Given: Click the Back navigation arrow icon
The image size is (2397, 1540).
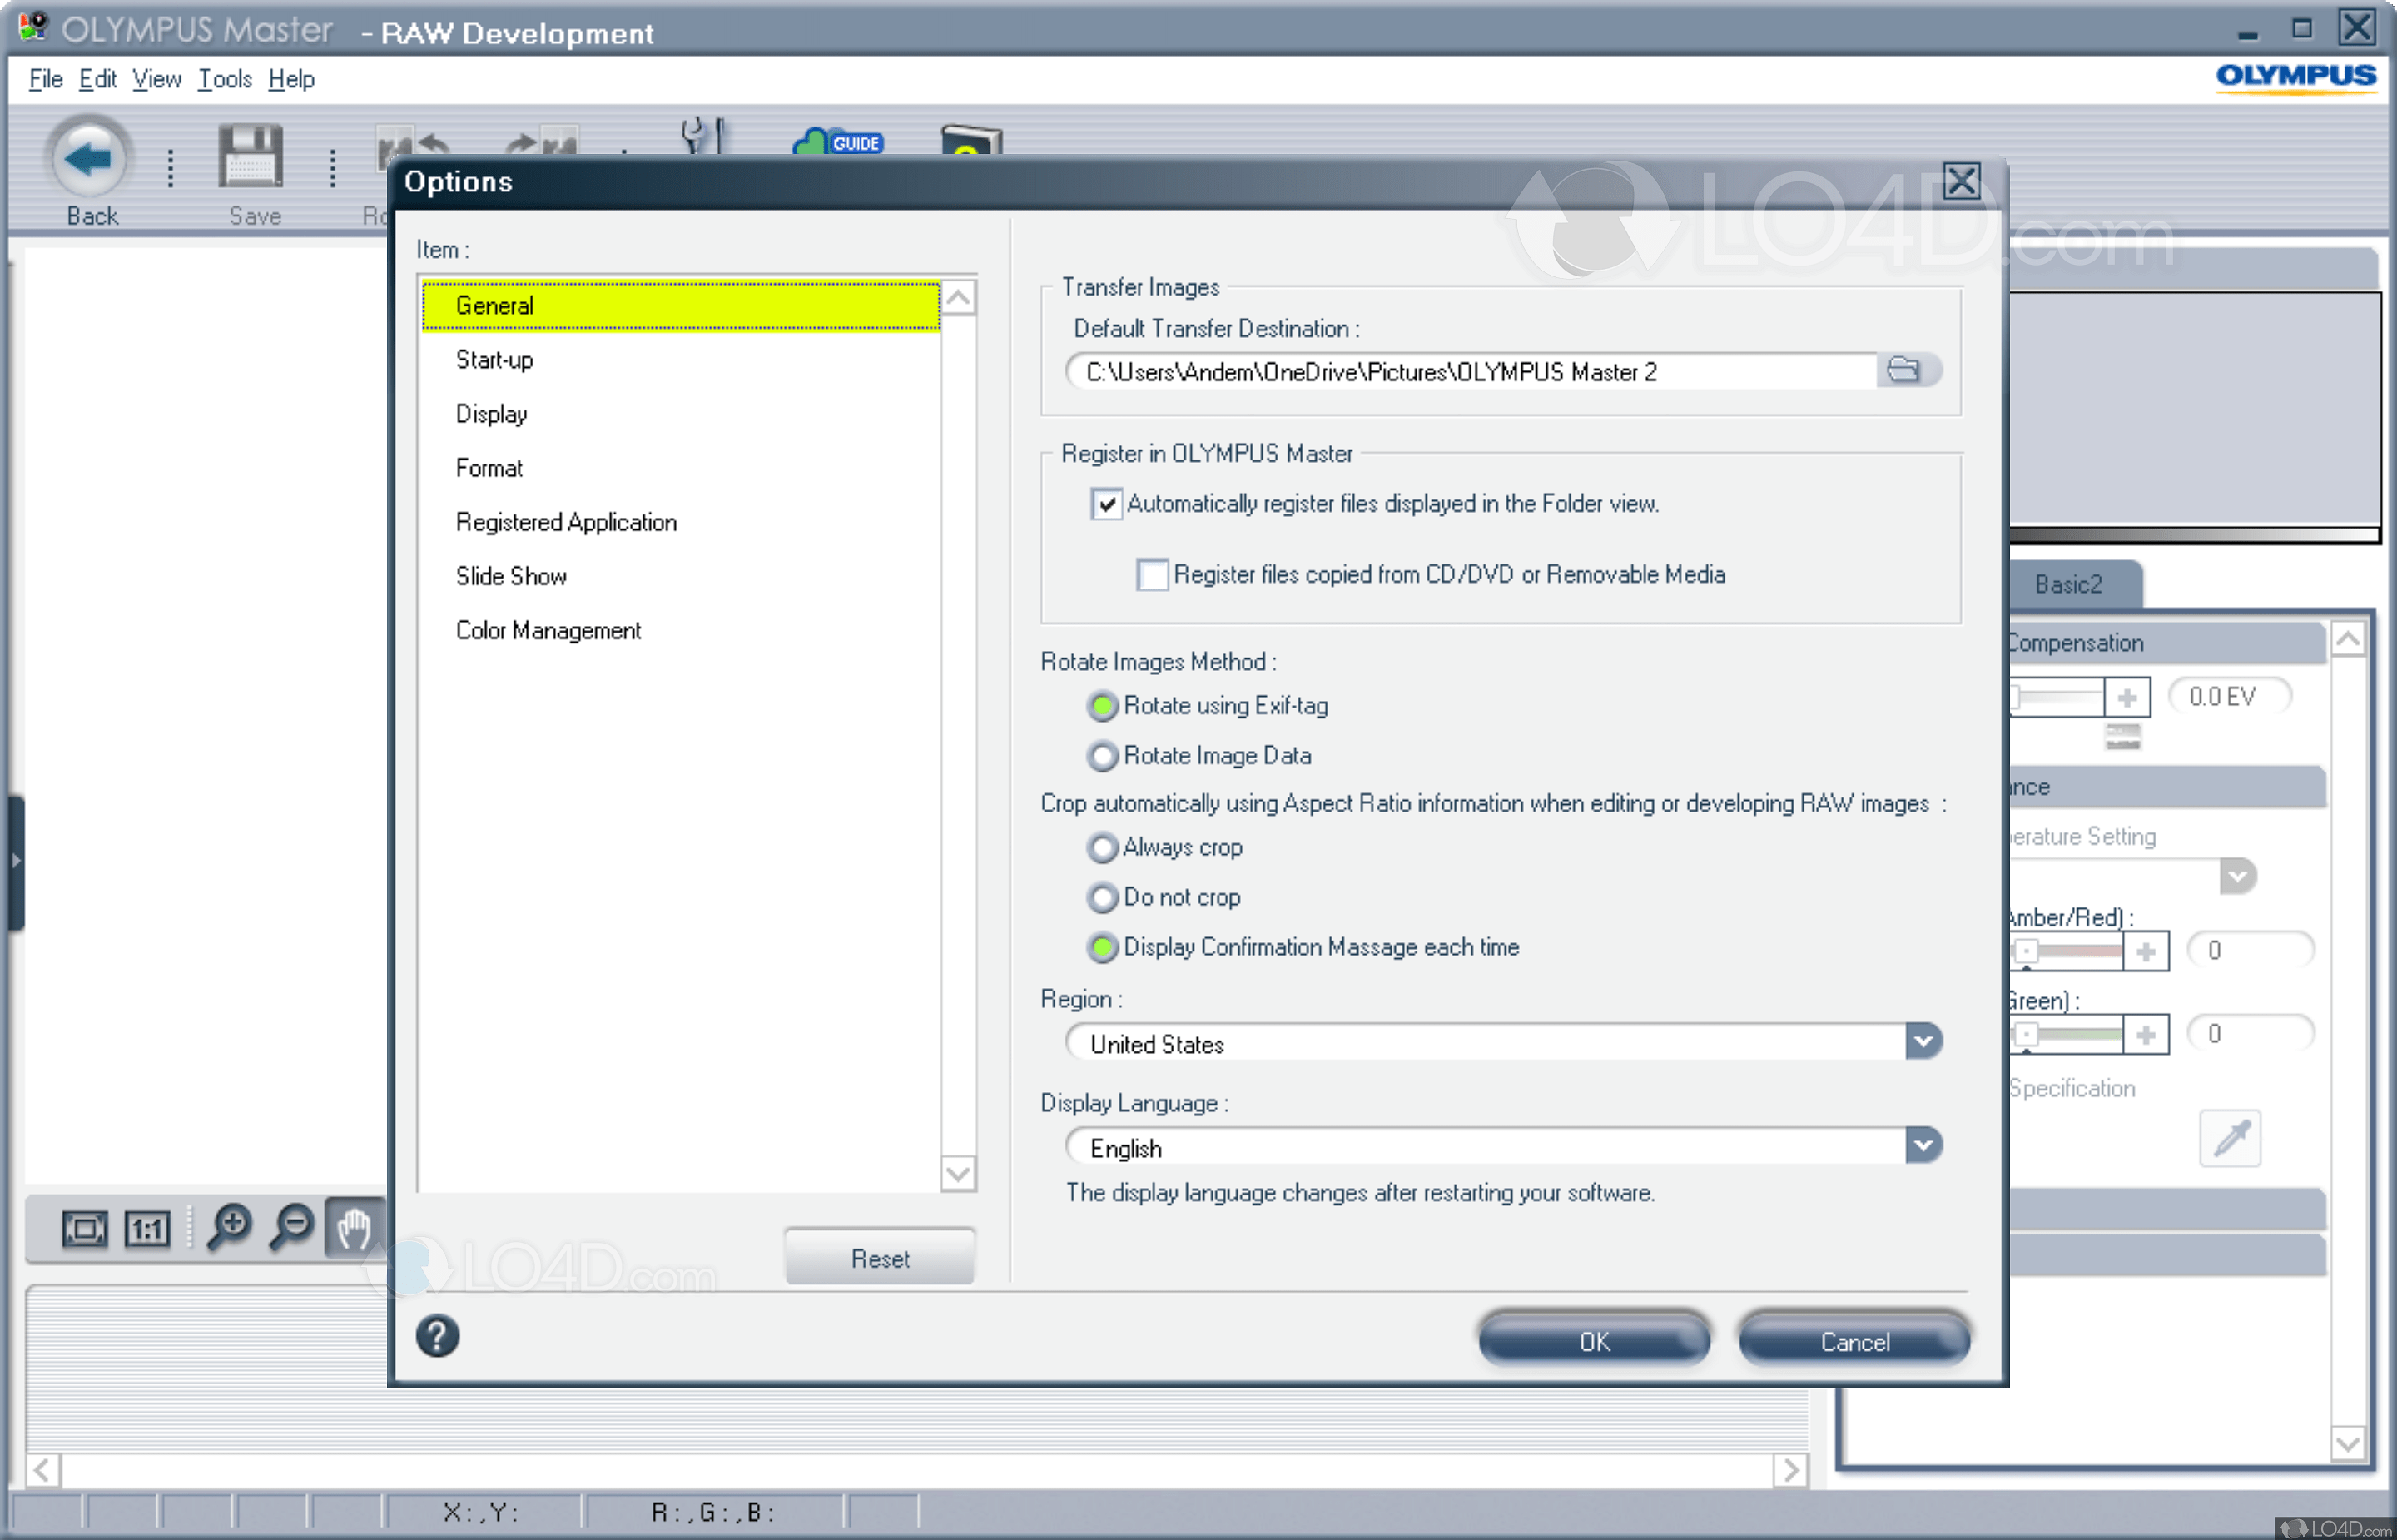Looking at the screenshot, I should pos(88,158).
